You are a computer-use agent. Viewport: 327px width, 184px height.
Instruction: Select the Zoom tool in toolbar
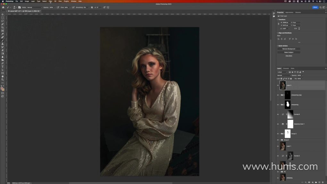(3, 80)
